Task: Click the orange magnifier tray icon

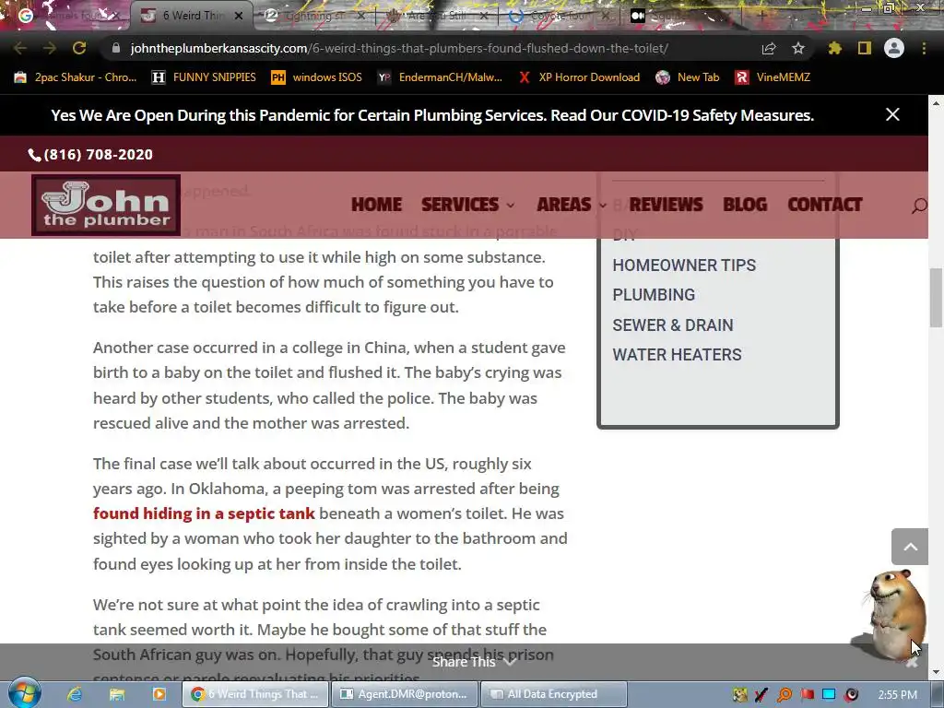Action: [x=785, y=695]
